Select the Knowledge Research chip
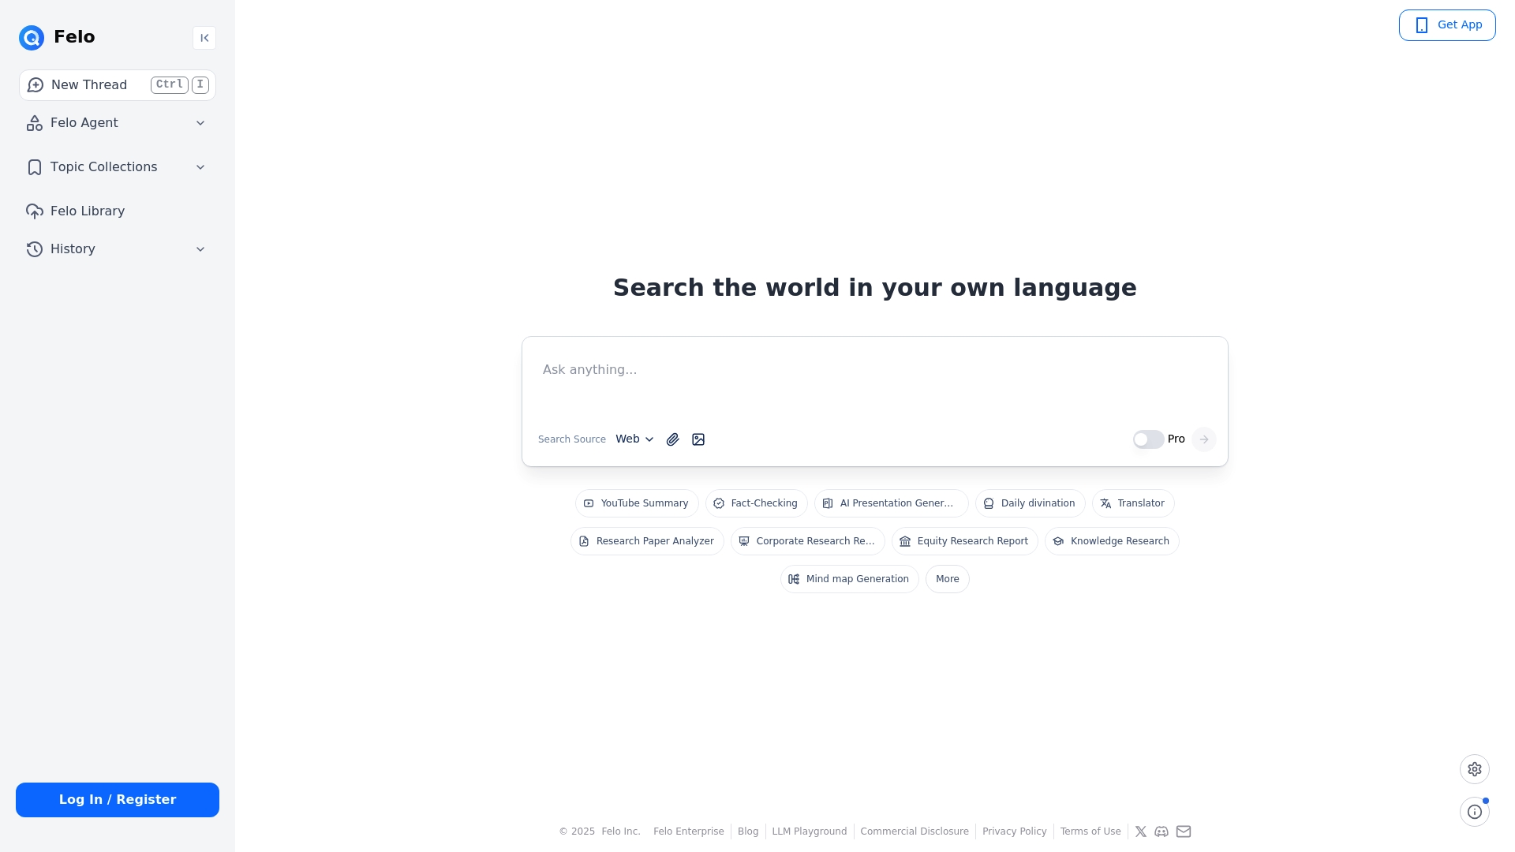1515x852 pixels. pos(1112,541)
